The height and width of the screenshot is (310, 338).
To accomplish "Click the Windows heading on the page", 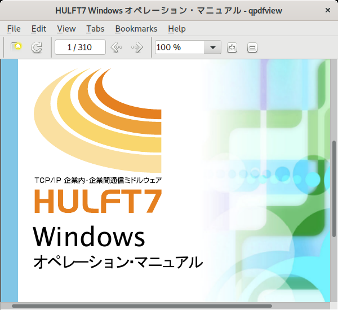I will [x=89, y=237].
